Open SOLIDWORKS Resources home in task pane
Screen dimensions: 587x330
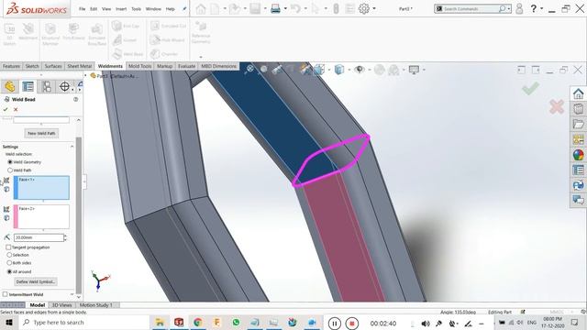click(579, 93)
